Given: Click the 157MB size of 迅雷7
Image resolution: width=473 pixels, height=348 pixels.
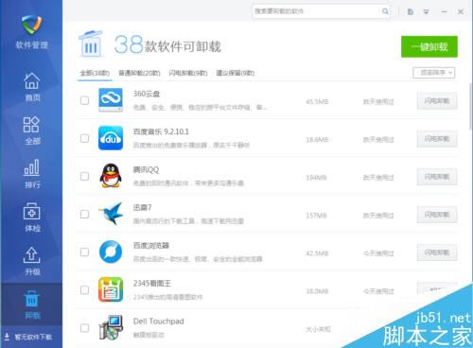Looking at the screenshot, I should (316, 216).
